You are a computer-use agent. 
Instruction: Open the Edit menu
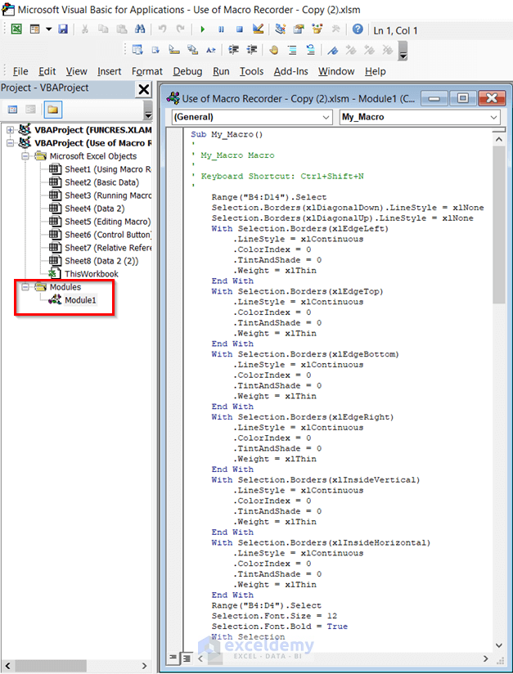point(47,71)
